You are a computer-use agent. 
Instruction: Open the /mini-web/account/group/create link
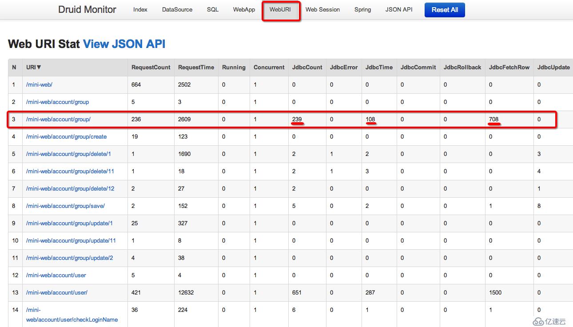[66, 136]
